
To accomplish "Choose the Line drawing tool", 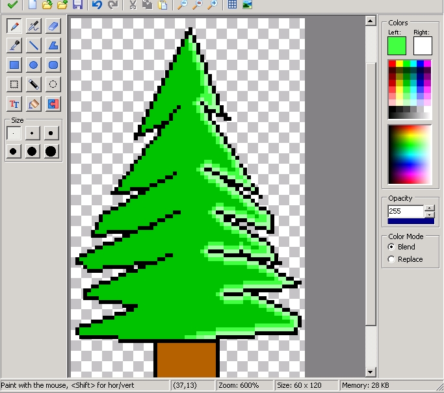I will tap(34, 45).
